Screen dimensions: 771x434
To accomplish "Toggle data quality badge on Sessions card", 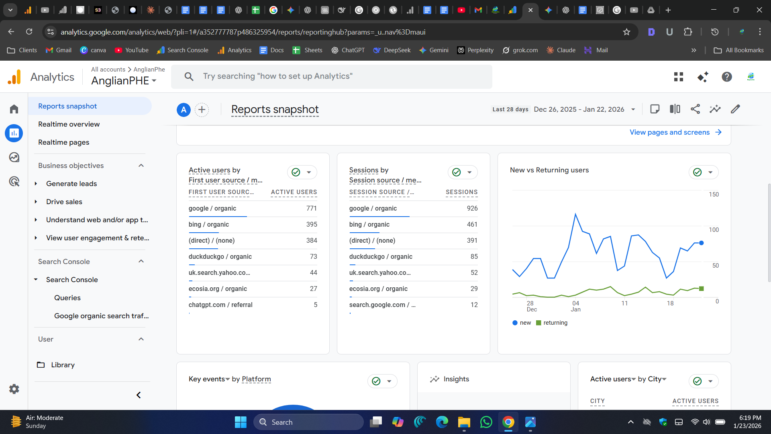I will click(x=463, y=172).
